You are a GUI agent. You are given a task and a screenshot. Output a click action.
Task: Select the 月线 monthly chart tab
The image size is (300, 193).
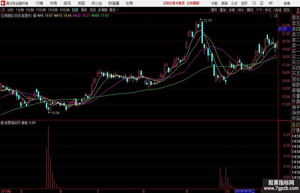(92, 10)
